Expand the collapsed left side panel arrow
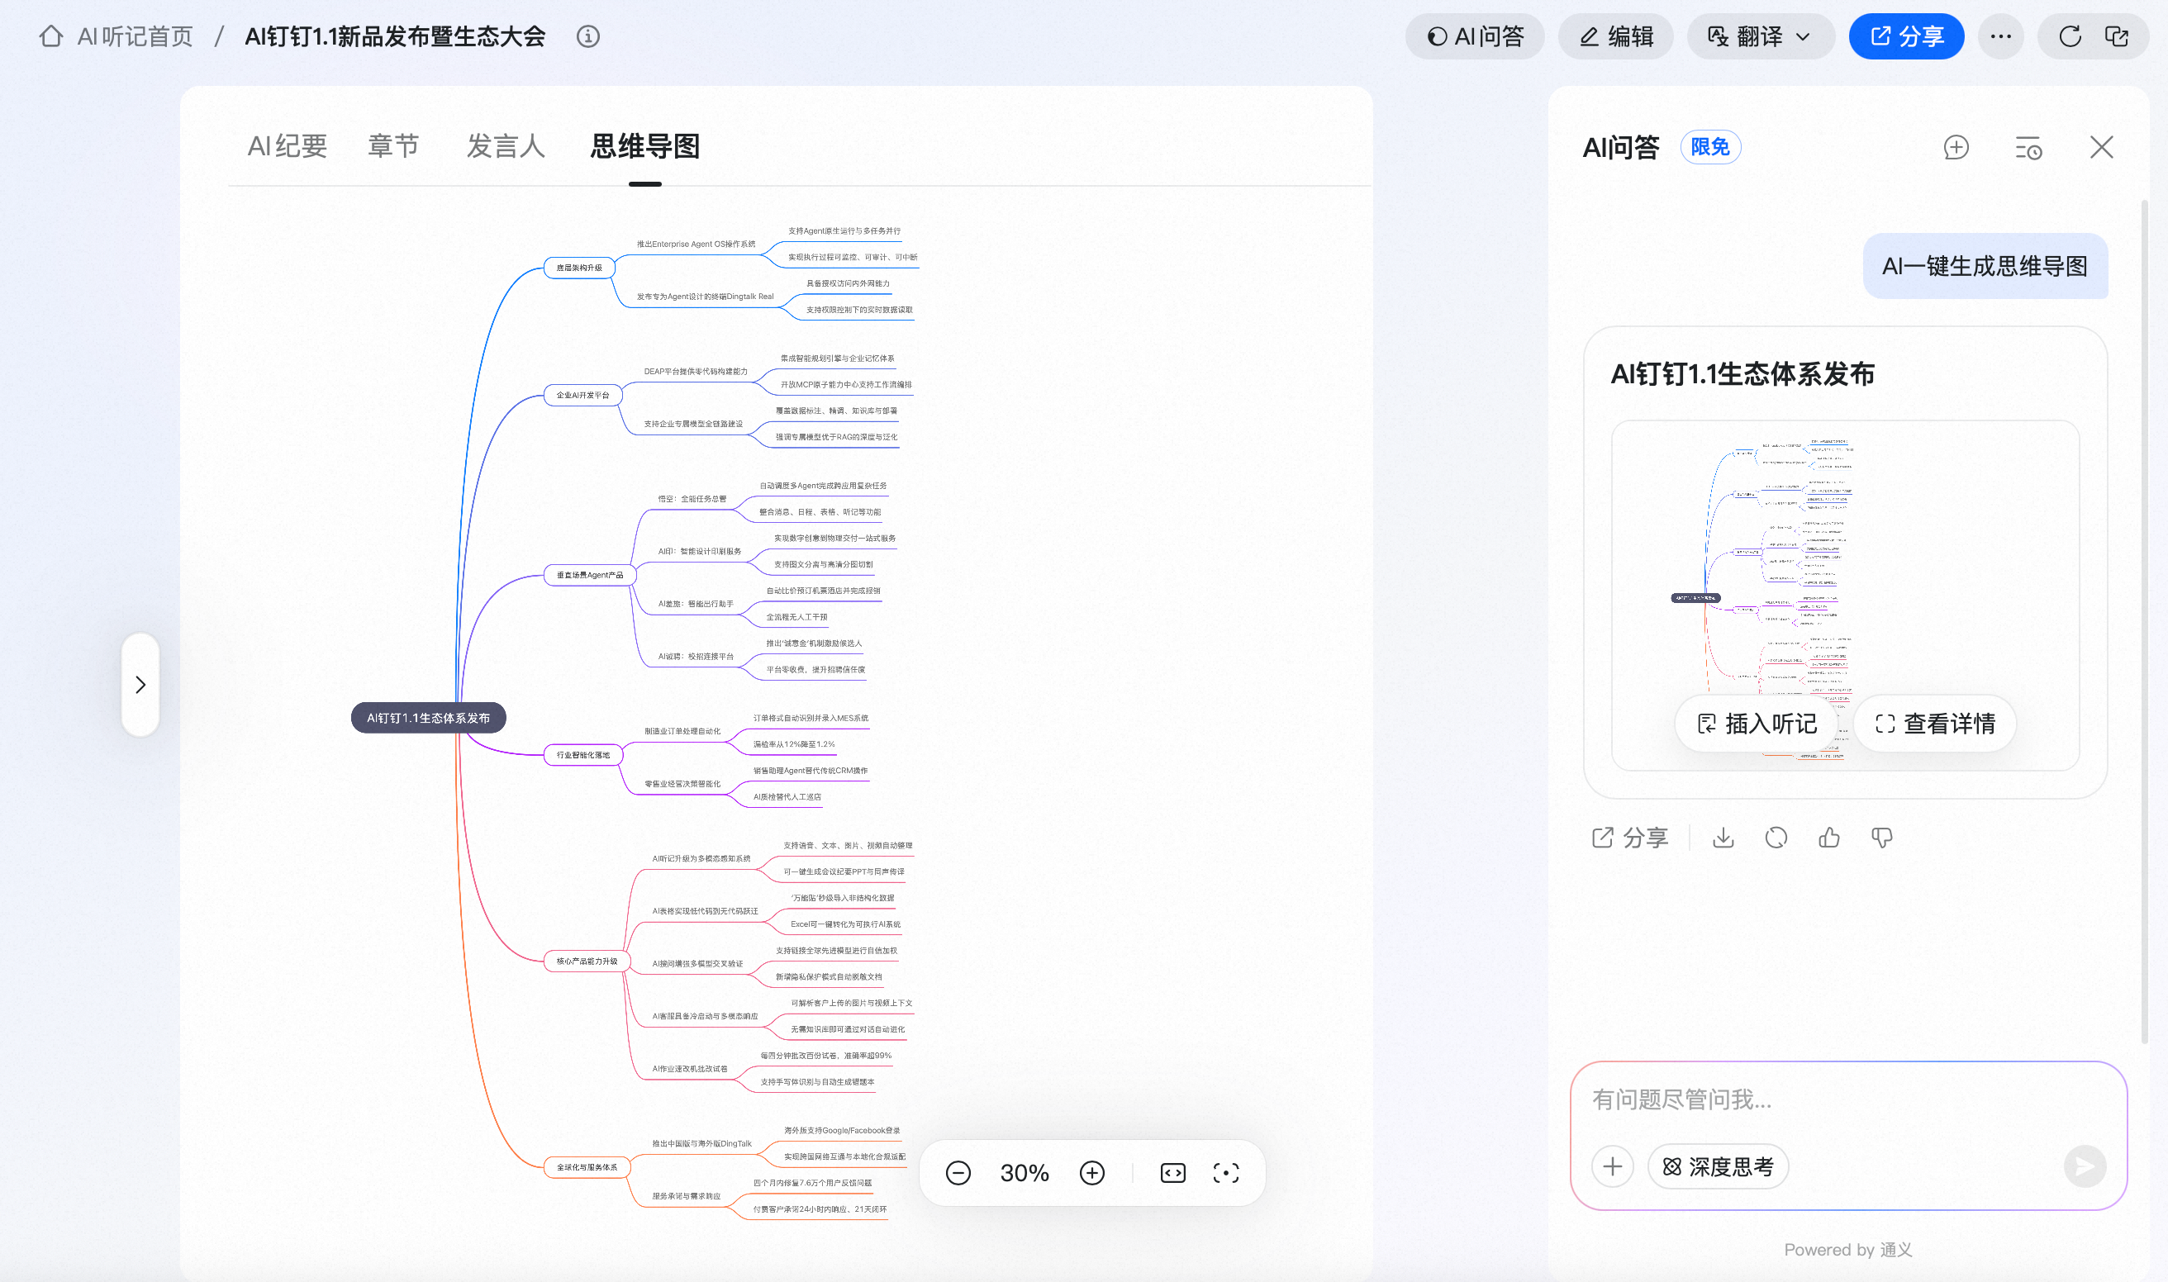Screen dimensions: 2168x1282 [140, 684]
